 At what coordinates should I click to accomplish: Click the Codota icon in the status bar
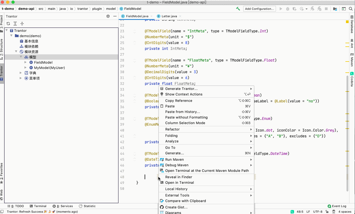tap(292, 212)
